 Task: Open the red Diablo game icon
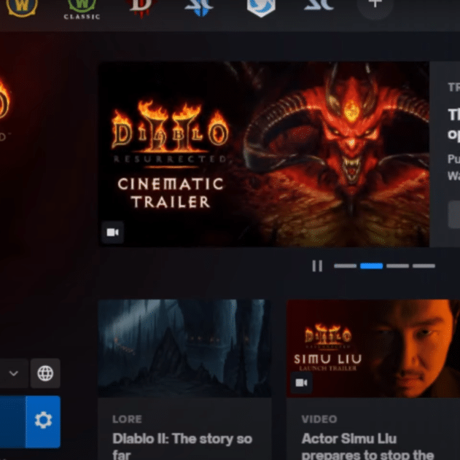[x=141, y=7]
